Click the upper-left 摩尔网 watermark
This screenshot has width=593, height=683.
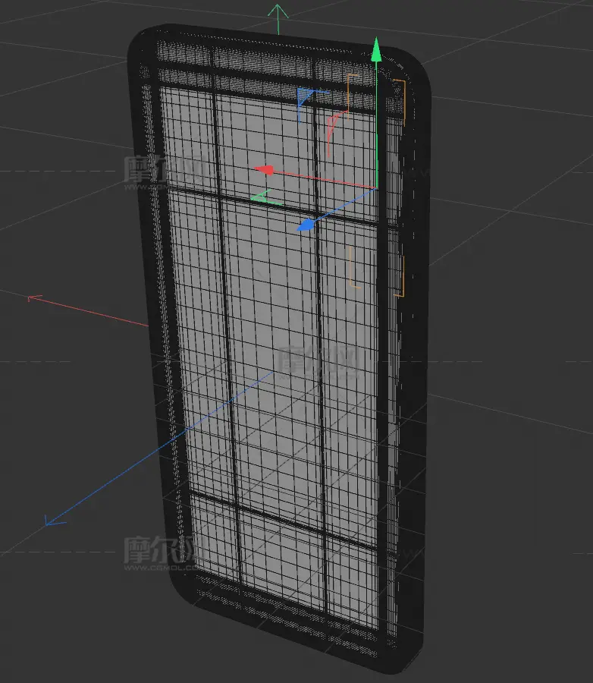152,168
